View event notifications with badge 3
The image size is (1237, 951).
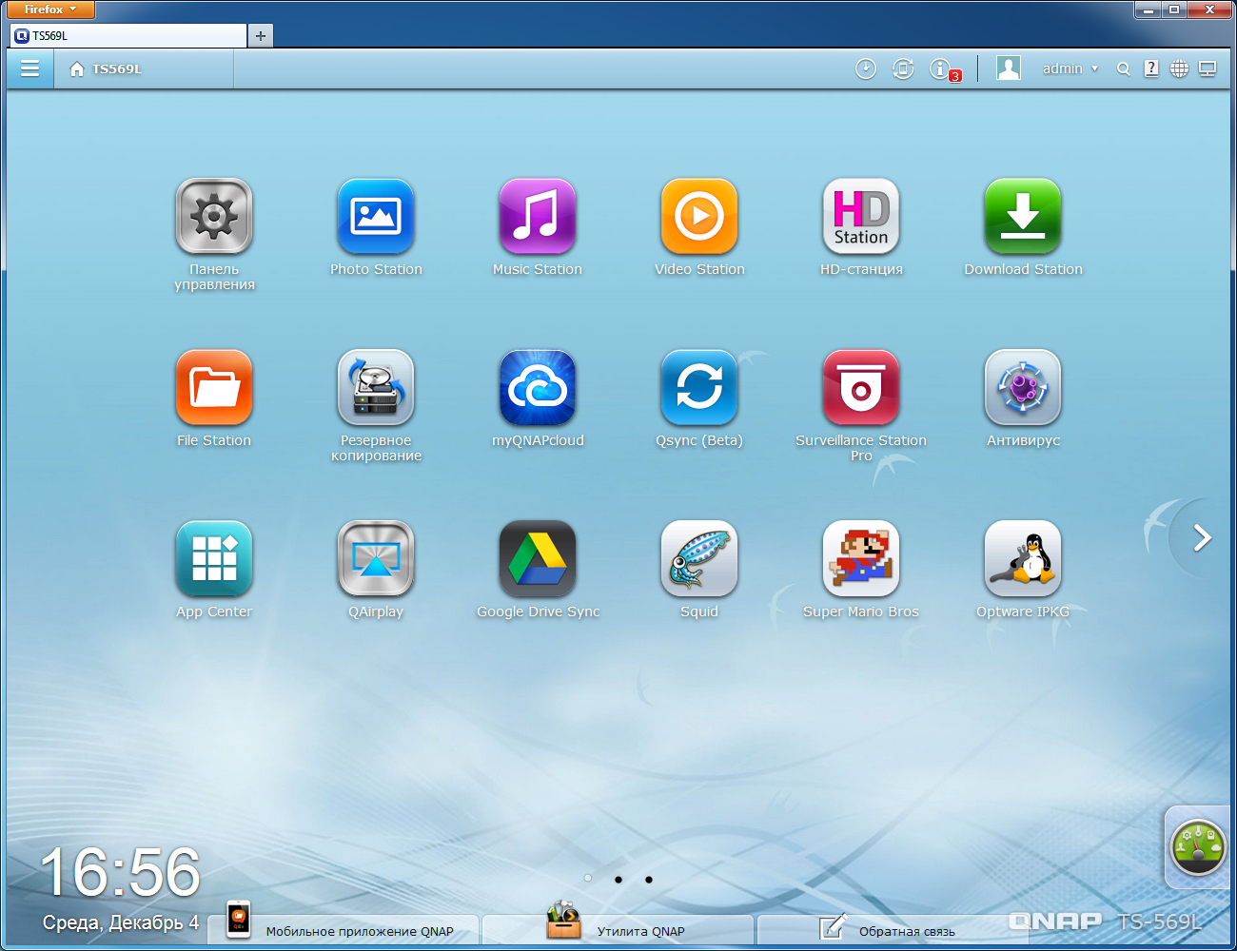click(945, 69)
